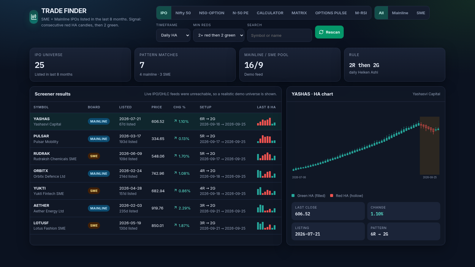
Task: Click the Green HA legend swatch
Action: coord(293,196)
